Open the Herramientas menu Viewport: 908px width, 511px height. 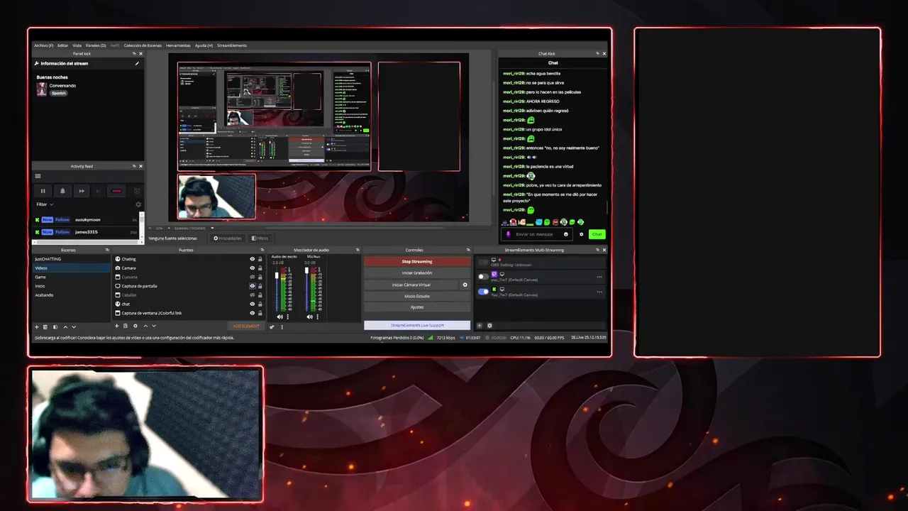tap(178, 45)
